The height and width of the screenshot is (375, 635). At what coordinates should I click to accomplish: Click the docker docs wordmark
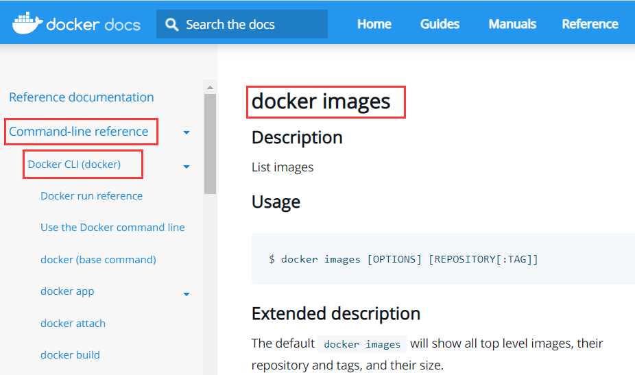(x=93, y=25)
